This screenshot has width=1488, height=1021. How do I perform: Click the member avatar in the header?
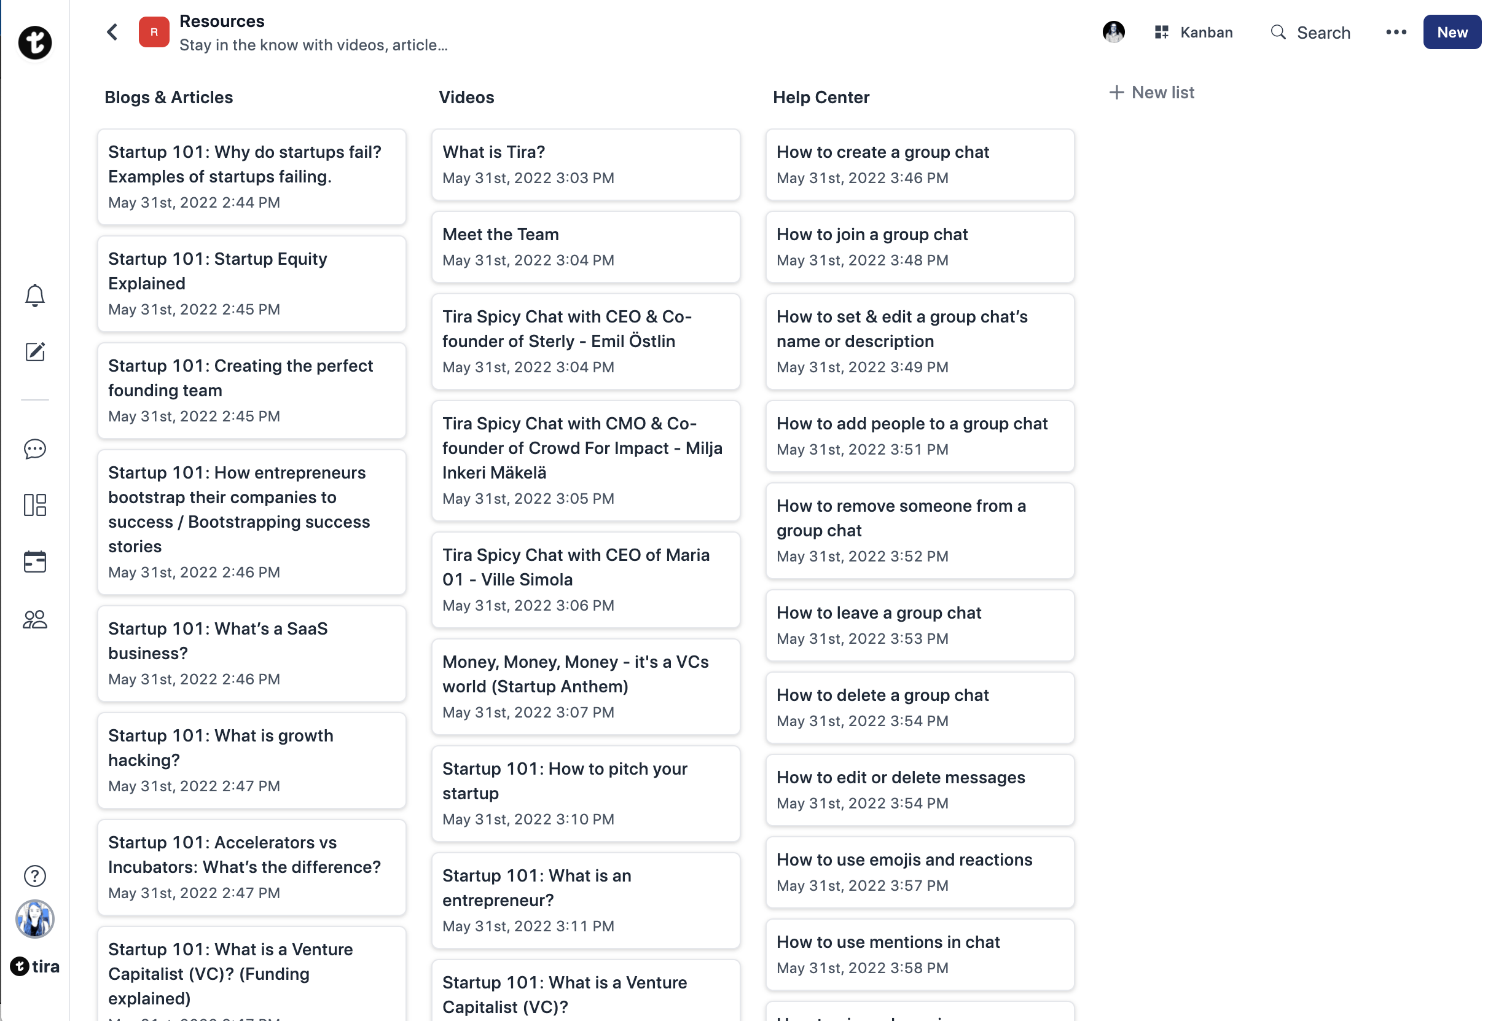1113,32
